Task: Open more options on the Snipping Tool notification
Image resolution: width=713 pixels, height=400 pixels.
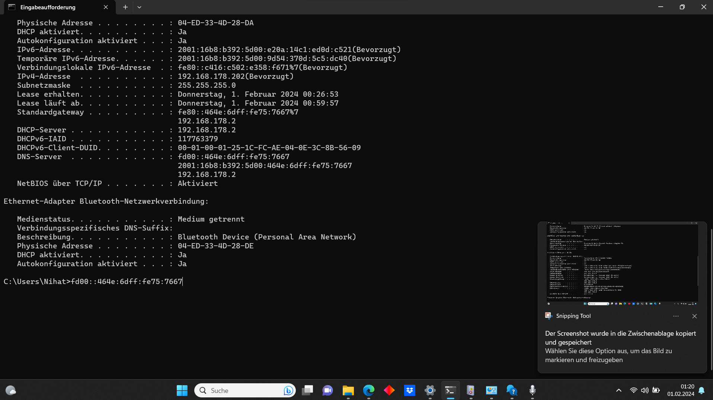Action: 676,316
